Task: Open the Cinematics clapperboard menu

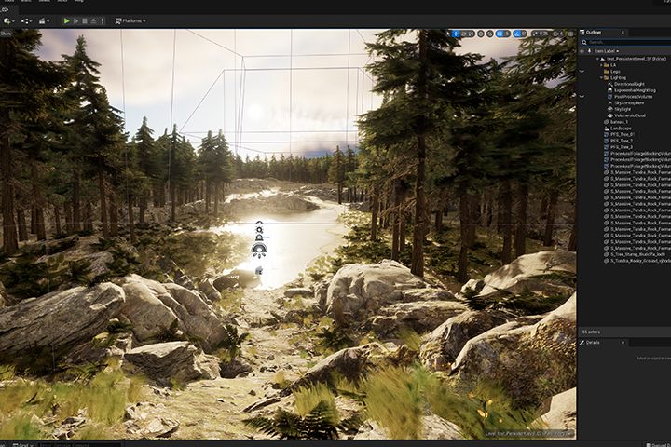Action: [44, 21]
